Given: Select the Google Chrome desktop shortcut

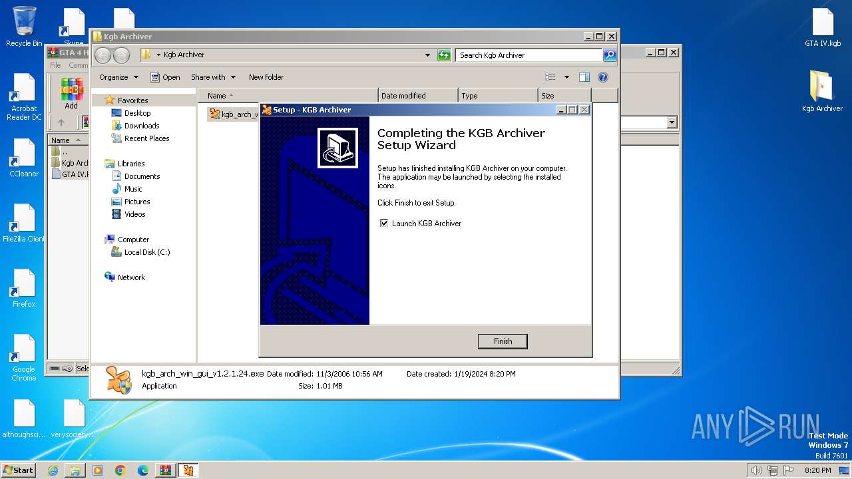Looking at the screenshot, I should tap(24, 358).
